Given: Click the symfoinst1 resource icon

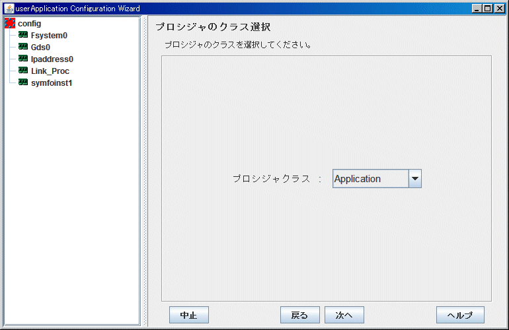Looking at the screenshot, I should (x=23, y=82).
